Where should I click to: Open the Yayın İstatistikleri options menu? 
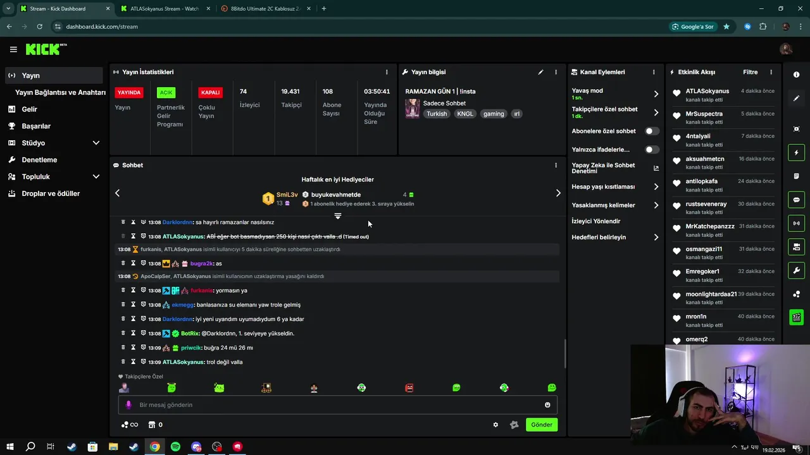[x=387, y=72]
